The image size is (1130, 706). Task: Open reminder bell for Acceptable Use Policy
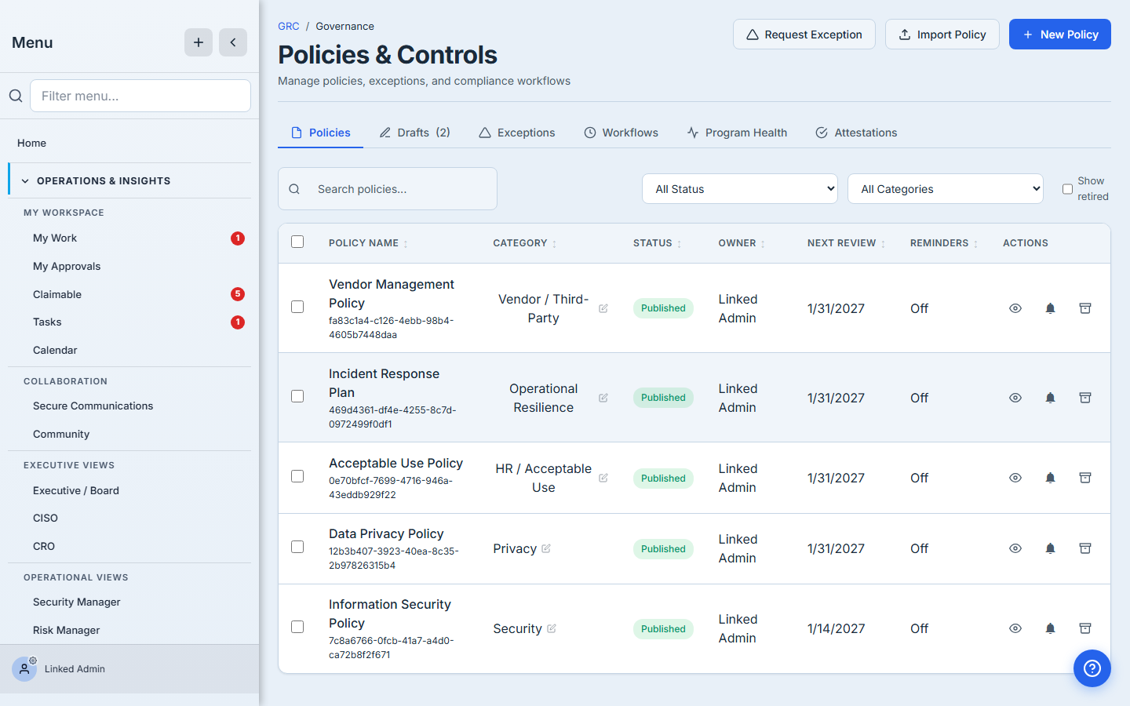(1050, 478)
